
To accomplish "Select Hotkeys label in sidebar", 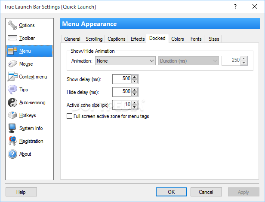I will [x=28, y=115].
